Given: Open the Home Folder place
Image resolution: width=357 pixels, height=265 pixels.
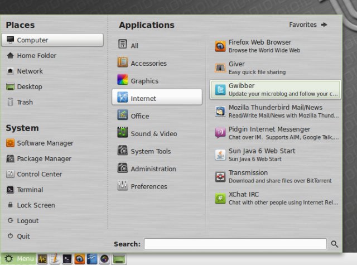Looking at the screenshot, I should point(36,56).
